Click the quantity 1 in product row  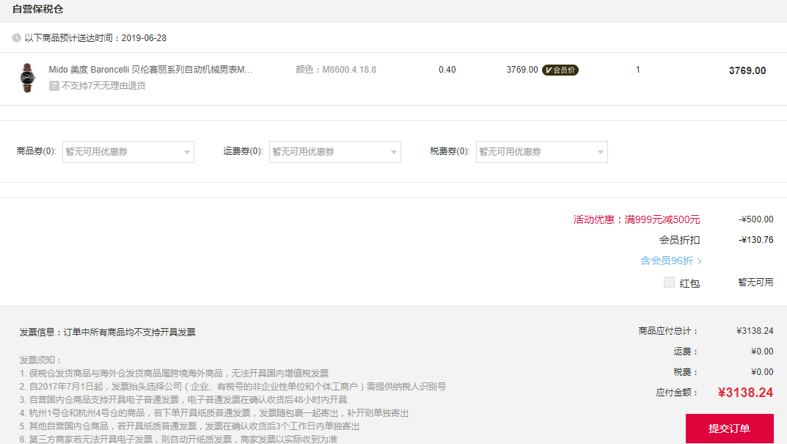click(638, 70)
